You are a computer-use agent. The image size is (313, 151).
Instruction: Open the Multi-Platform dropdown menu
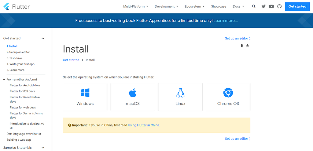(x=136, y=6)
